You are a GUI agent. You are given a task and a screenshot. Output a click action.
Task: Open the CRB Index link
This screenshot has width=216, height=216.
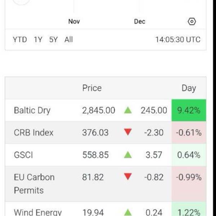point(33,132)
